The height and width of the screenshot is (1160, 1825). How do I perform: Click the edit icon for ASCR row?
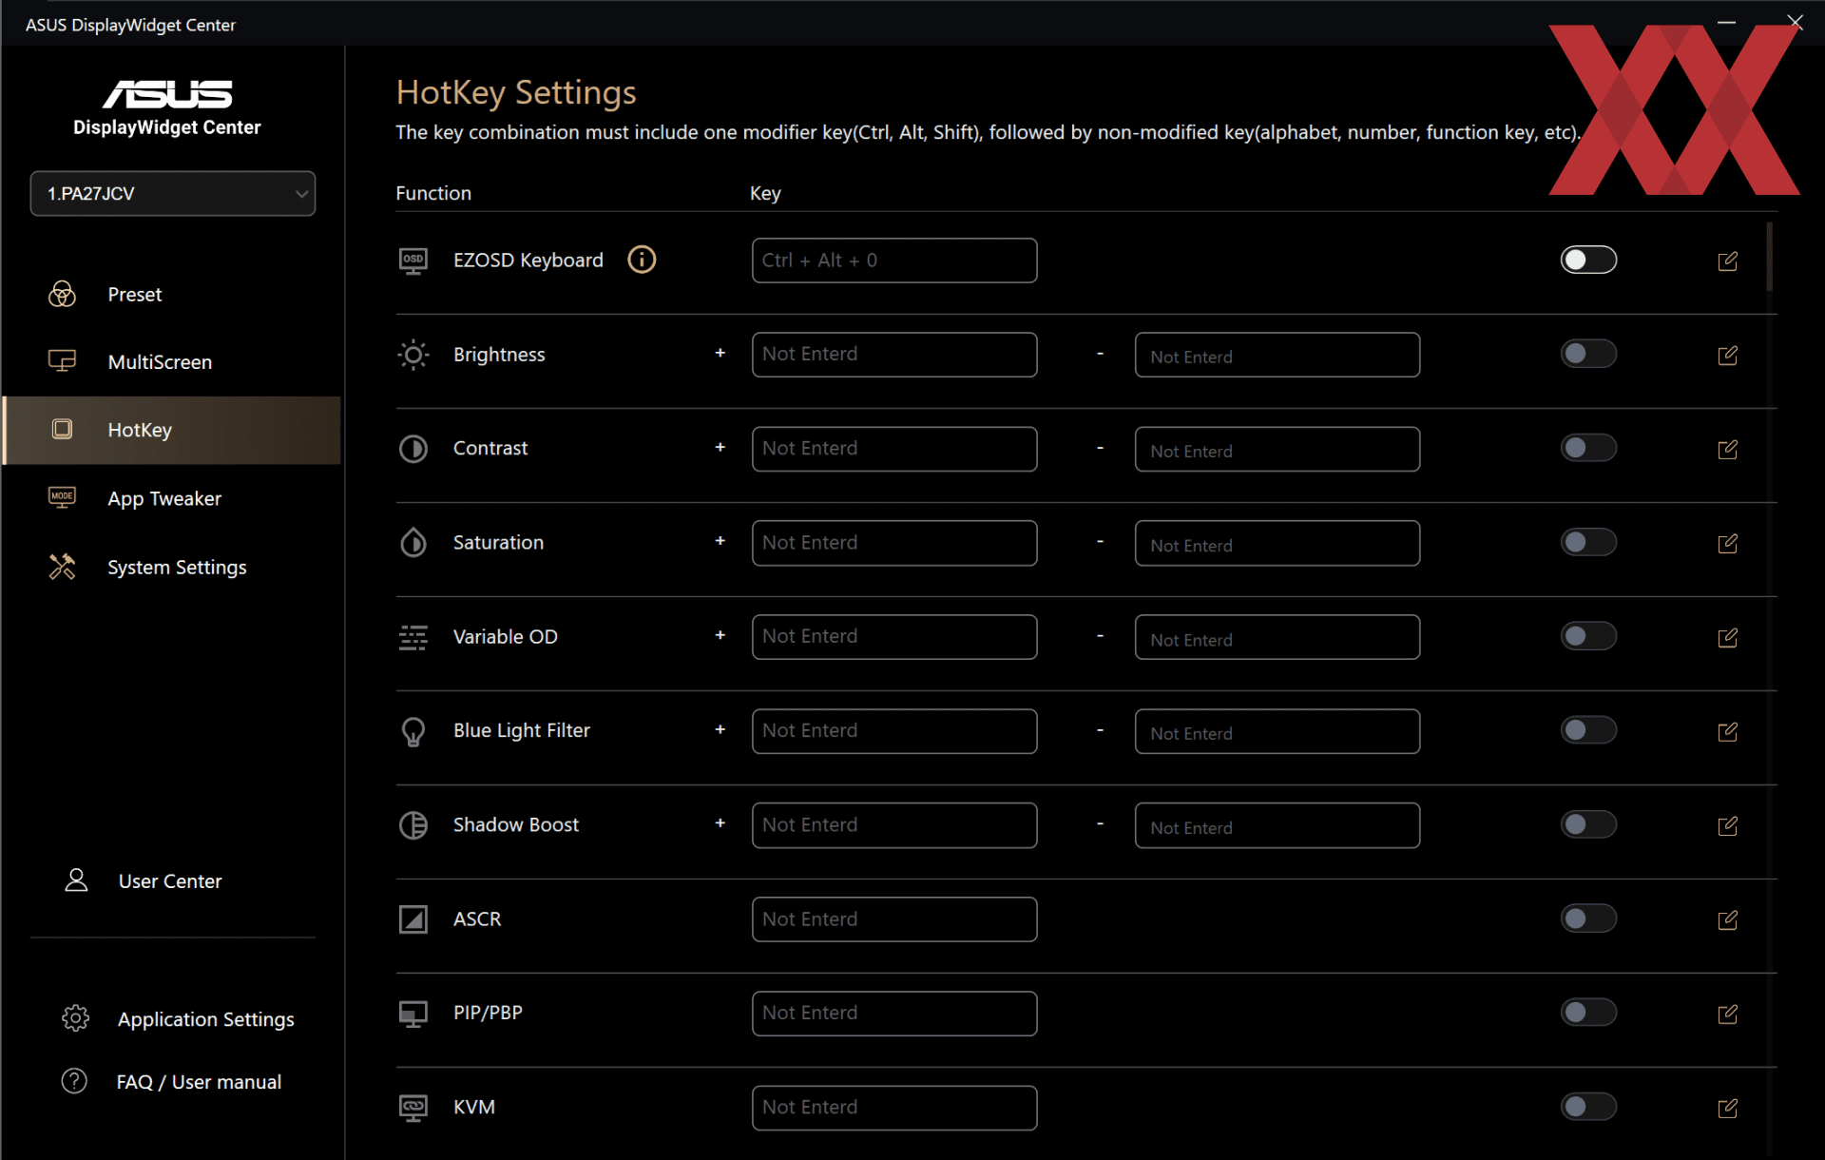1727,919
